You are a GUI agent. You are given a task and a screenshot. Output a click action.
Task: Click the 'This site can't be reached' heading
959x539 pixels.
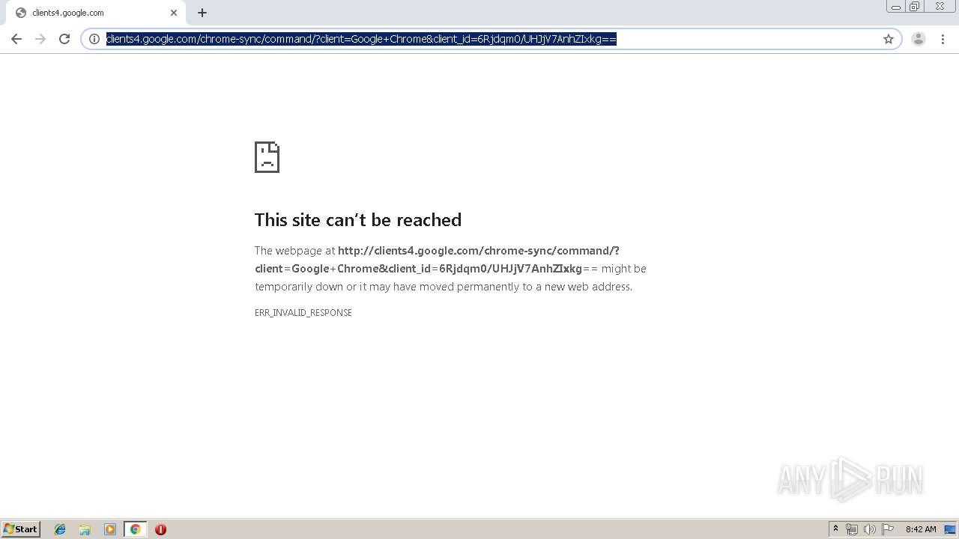pyautogui.click(x=358, y=219)
